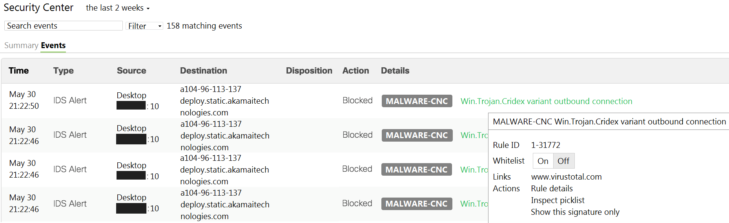Screen dimensions: 729x223
Task: Click Inspect picklist action
Action: tap(558, 200)
